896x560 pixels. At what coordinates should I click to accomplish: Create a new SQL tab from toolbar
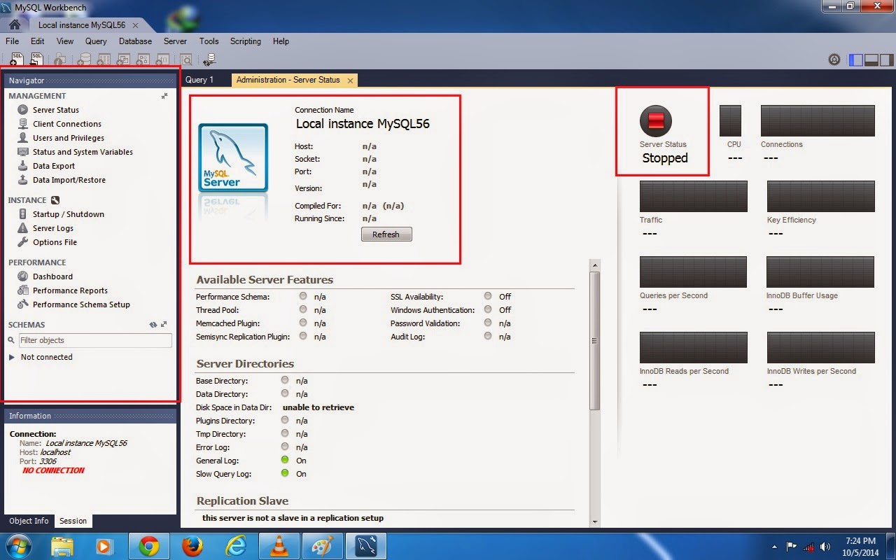coord(17,60)
